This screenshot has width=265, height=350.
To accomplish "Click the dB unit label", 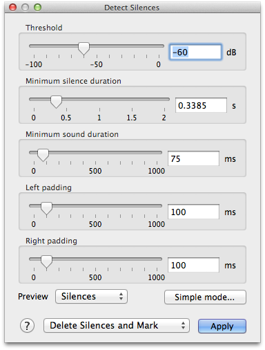I will point(231,53).
